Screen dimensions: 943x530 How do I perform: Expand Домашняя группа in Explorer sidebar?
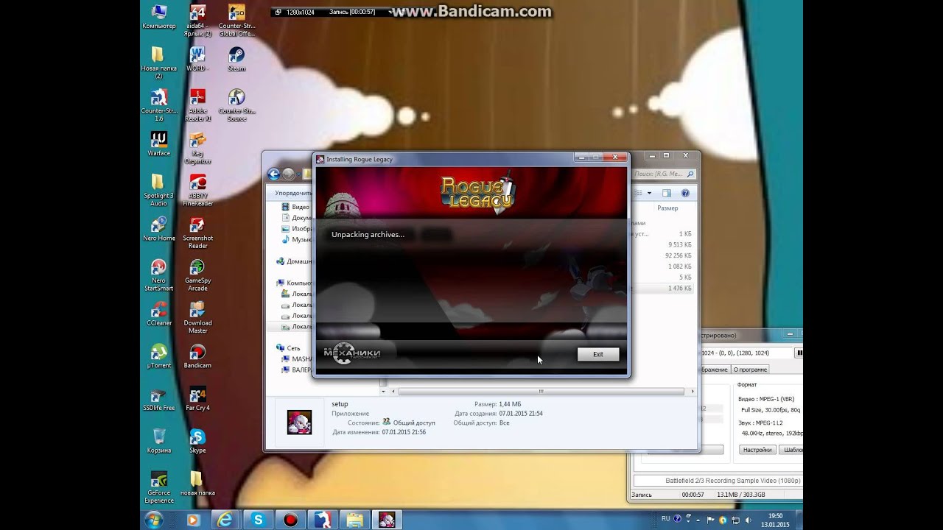[x=295, y=261]
